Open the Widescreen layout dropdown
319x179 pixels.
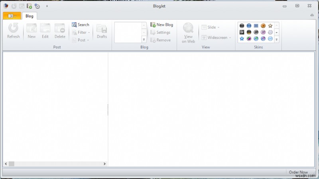[216, 37]
